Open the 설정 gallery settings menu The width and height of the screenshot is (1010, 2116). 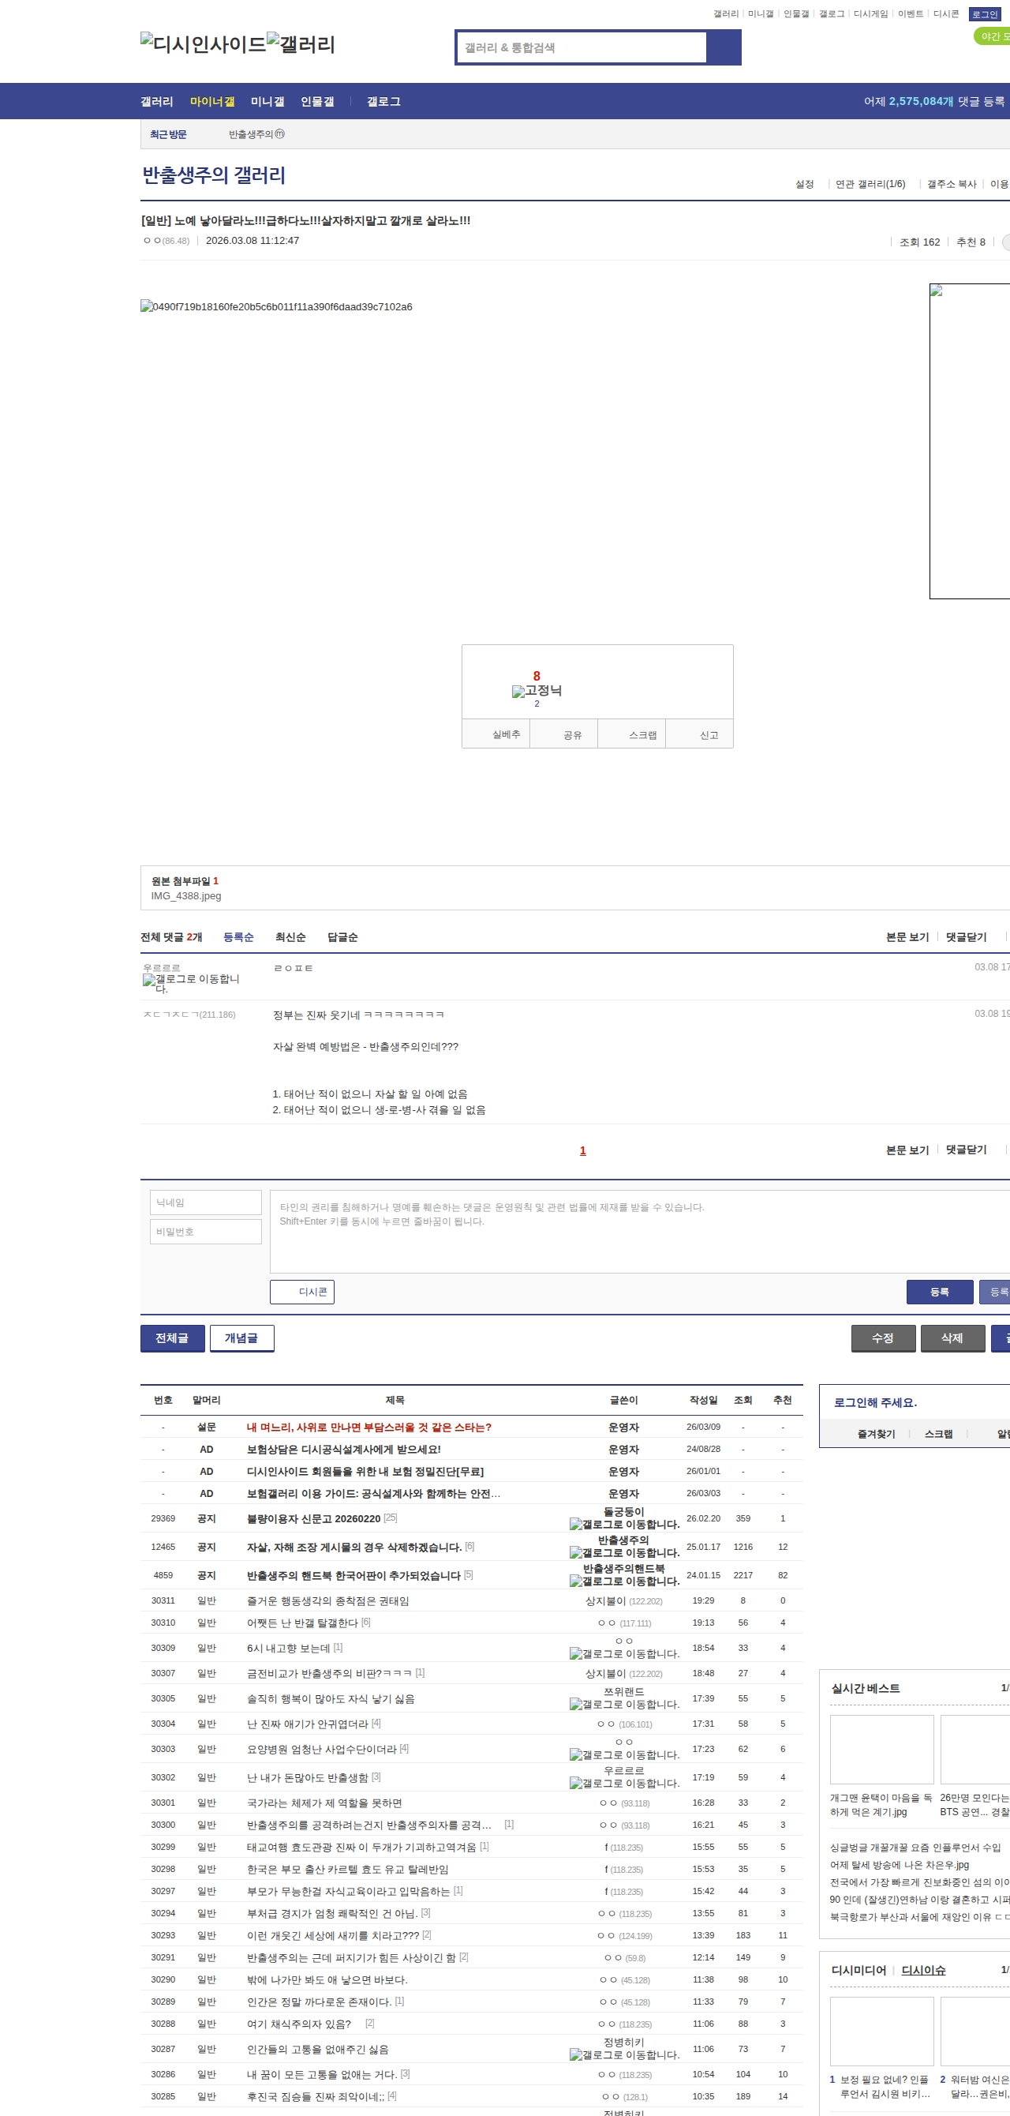pyautogui.click(x=804, y=184)
